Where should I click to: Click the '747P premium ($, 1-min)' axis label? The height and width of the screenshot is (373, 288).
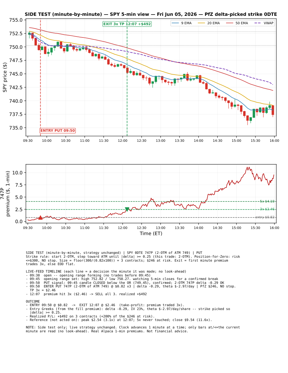point(5,193)
